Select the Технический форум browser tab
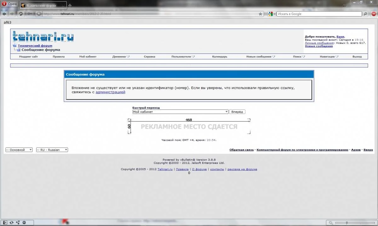Viewport: 378px width, 226px height. pyautogui.click(x=43, y=5)
